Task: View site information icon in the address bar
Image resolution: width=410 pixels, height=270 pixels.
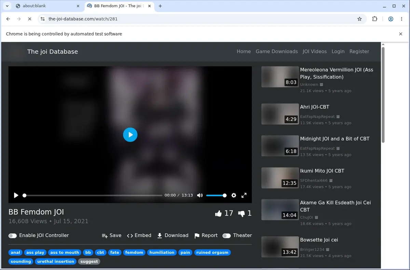Action: (42, 19)
